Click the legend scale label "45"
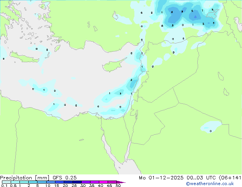 [109, 185]
